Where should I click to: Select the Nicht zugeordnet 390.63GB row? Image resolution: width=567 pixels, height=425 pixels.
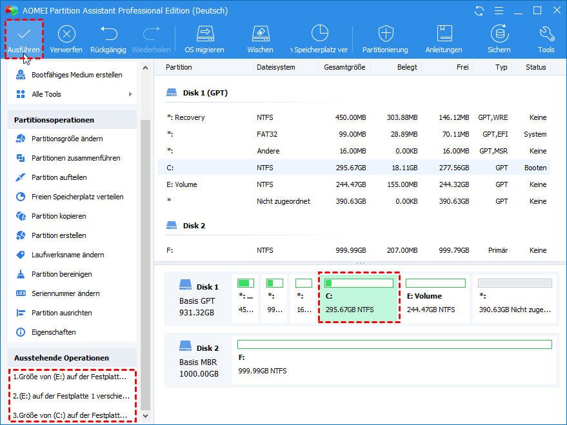click(354, 201)
